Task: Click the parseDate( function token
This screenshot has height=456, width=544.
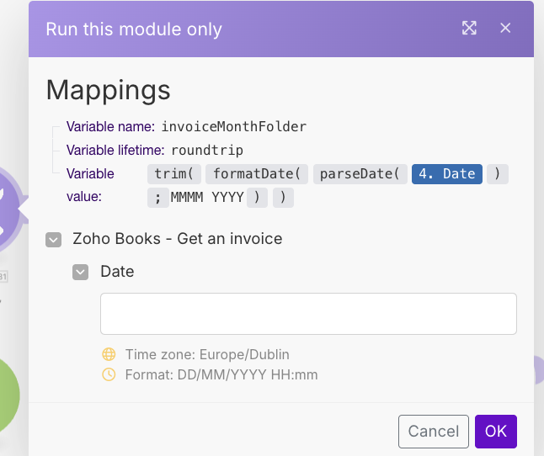Action: [360, 174]
